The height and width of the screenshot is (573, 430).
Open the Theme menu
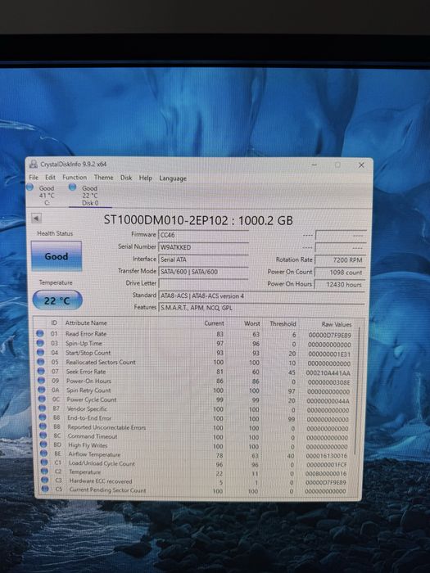click(103, 178)
